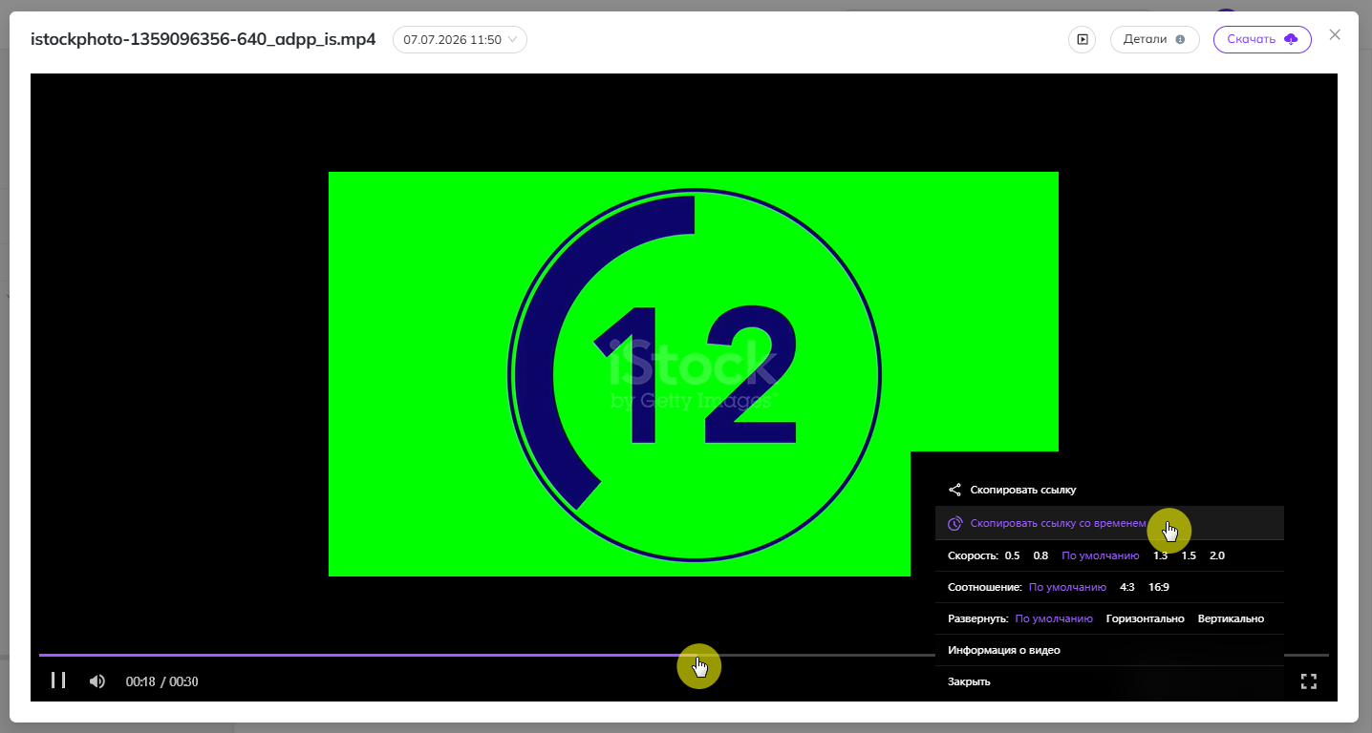Click the Скачать download button
Image resolution: width=1372 pixels, height=733 pixels.
point(1262,40)
